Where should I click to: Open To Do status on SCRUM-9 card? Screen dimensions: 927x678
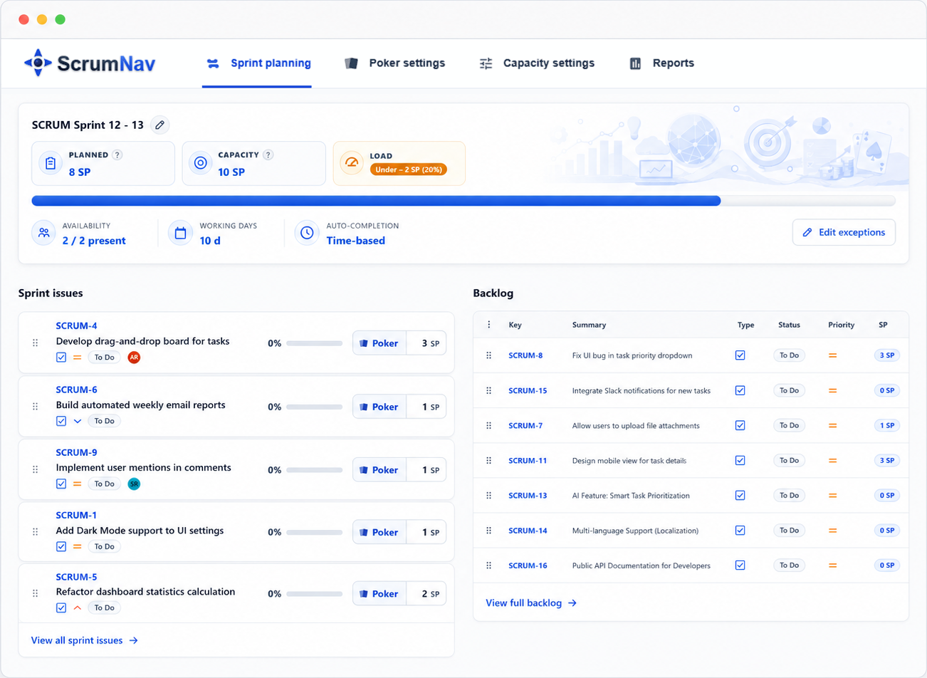tap(105, 484)
